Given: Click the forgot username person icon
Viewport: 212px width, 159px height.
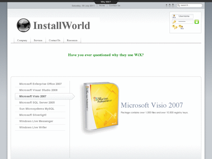Looking at the screenshot, I should click(181, 27).
